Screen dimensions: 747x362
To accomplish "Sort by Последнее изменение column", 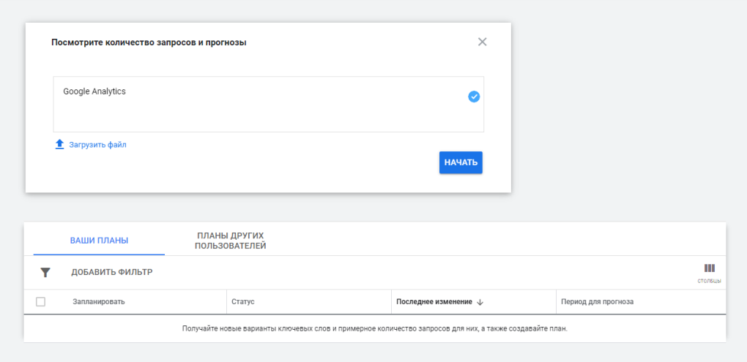I will coord(434,302).
